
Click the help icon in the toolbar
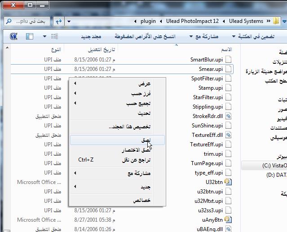(13, 36)
